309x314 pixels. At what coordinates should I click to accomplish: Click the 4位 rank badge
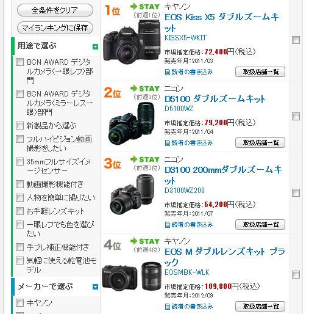pos(112,245)
